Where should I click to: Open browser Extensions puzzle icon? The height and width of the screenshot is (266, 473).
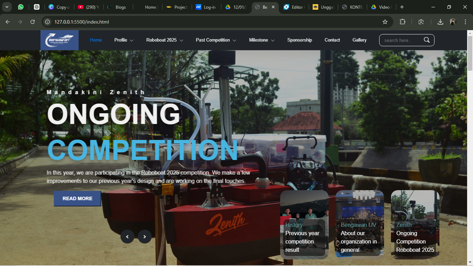pyautogui.click(x=402, y=22)
